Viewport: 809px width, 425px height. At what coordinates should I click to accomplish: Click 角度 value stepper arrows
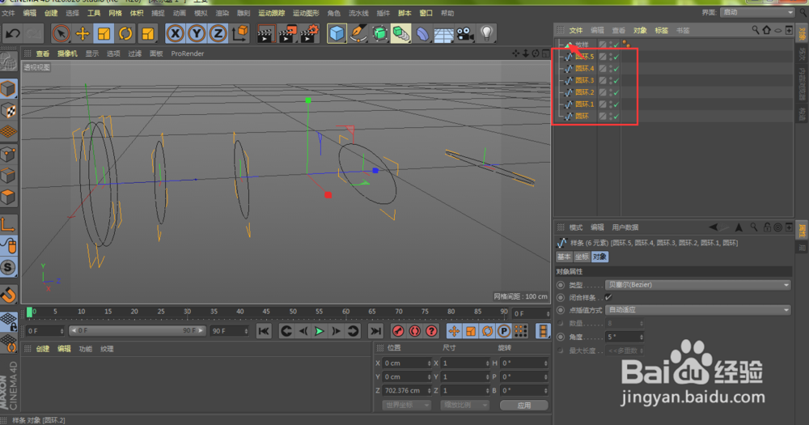642,337
